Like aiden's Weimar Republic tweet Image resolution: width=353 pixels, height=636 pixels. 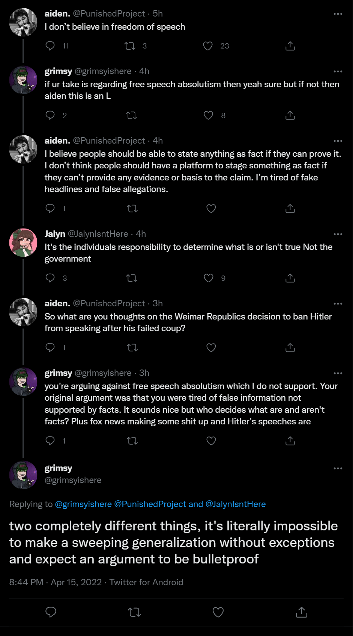[211, 348]
